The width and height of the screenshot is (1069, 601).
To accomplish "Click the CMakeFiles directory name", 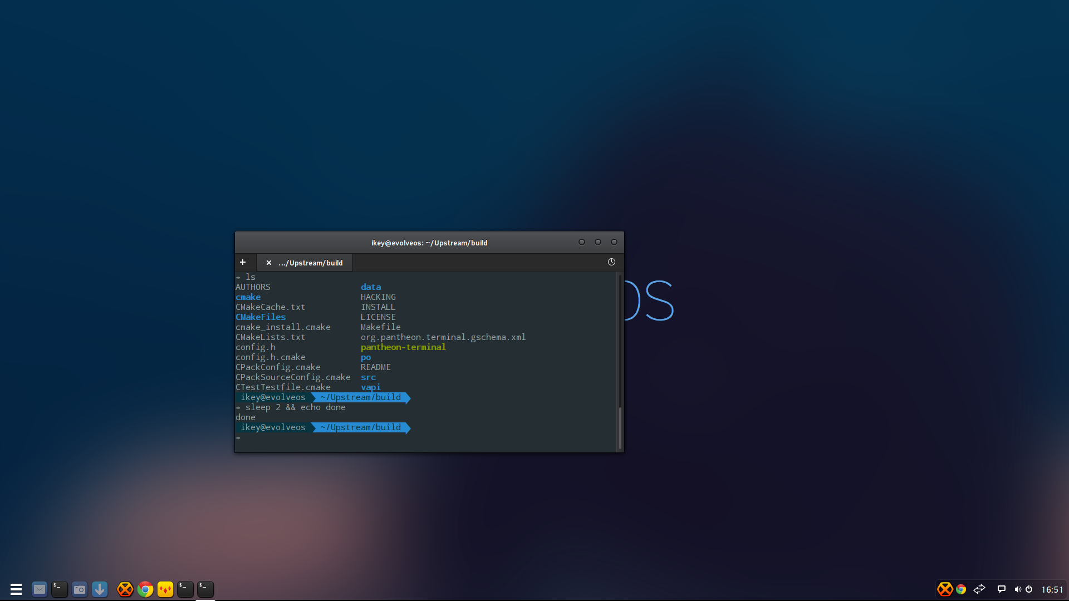I will (x=261, y=317).
